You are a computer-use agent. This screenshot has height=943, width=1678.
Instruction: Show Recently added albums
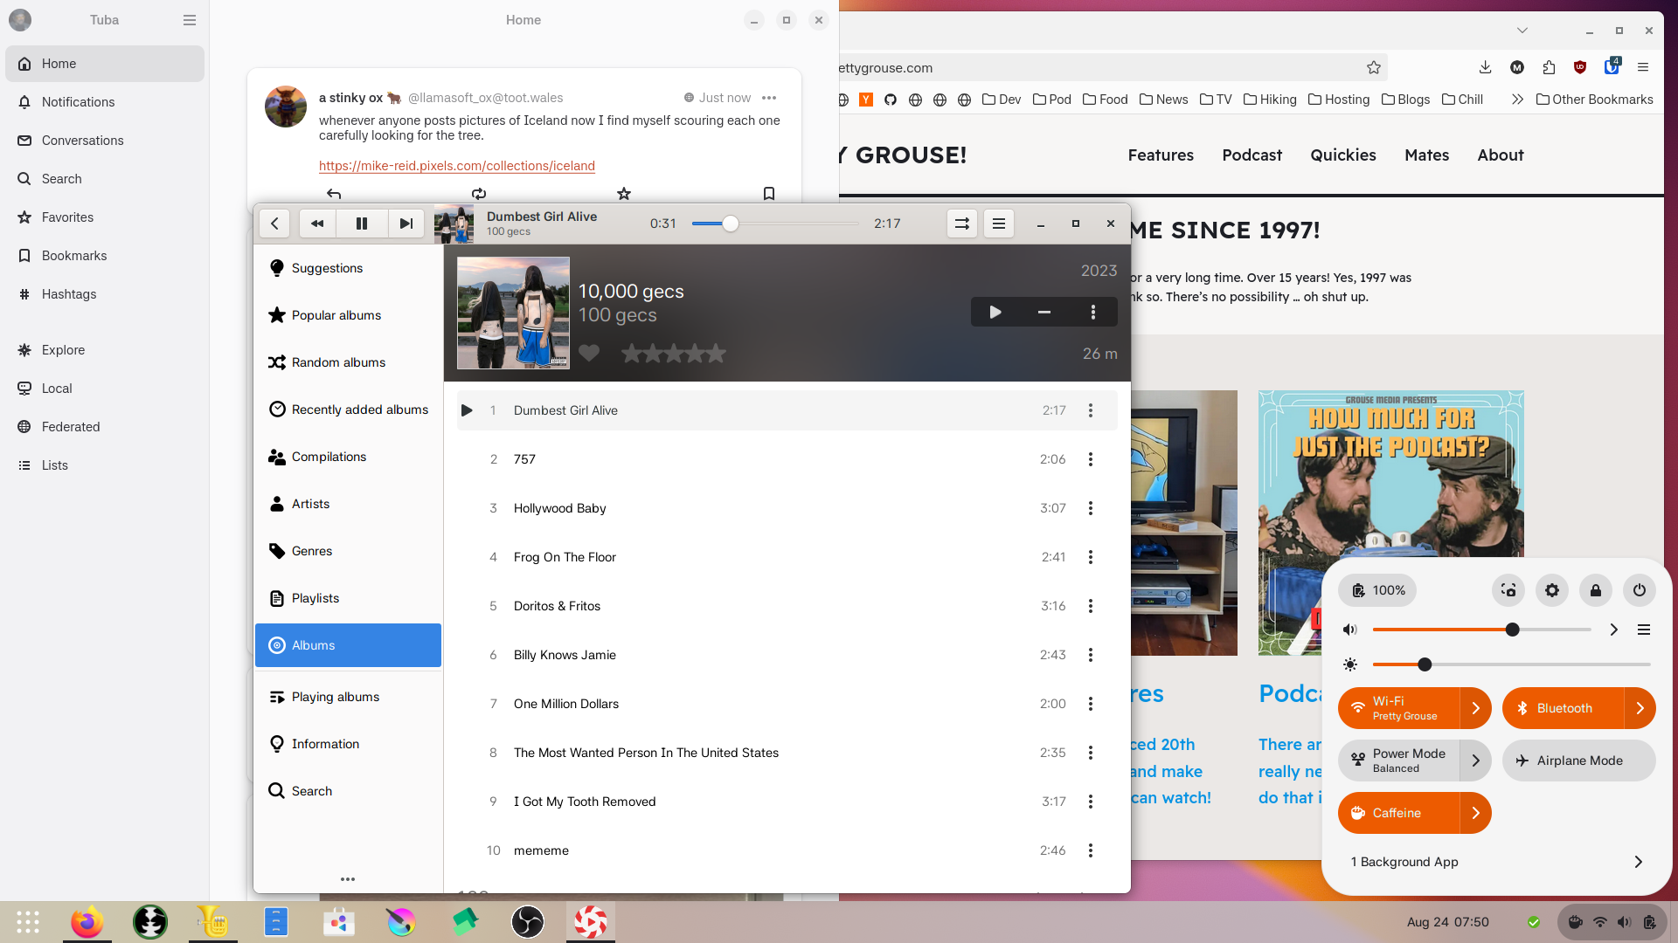348,410
